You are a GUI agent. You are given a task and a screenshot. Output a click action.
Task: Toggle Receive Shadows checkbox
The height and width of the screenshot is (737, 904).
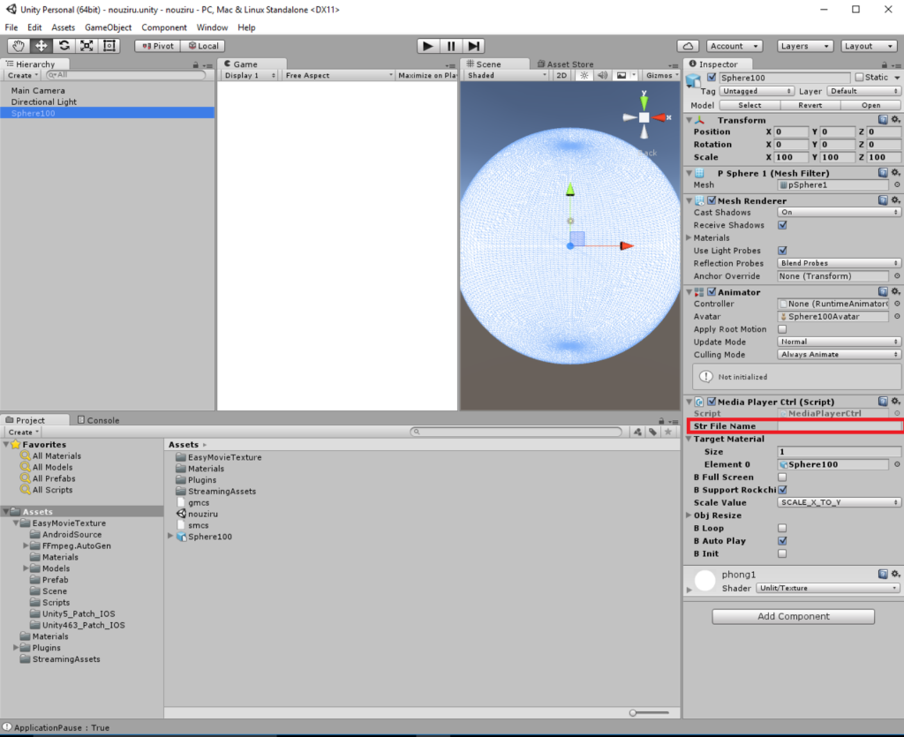tap(782, 225)
